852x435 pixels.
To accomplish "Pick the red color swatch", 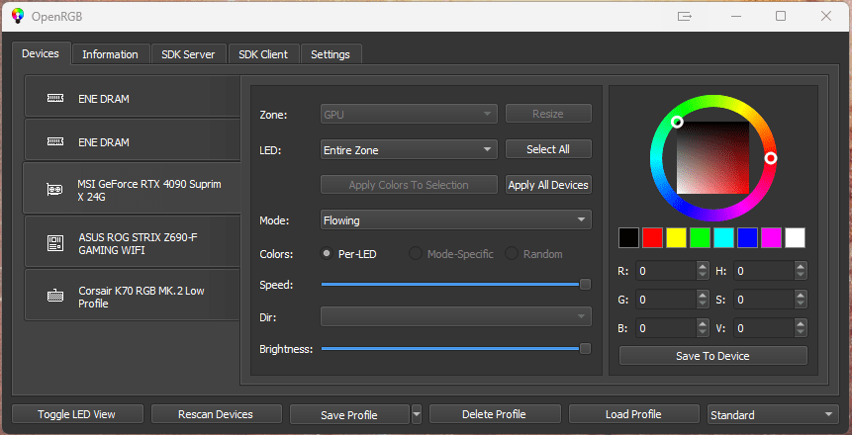I will 653,237.
